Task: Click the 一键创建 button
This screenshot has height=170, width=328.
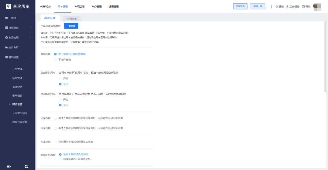Action: [x=71, y=26]
